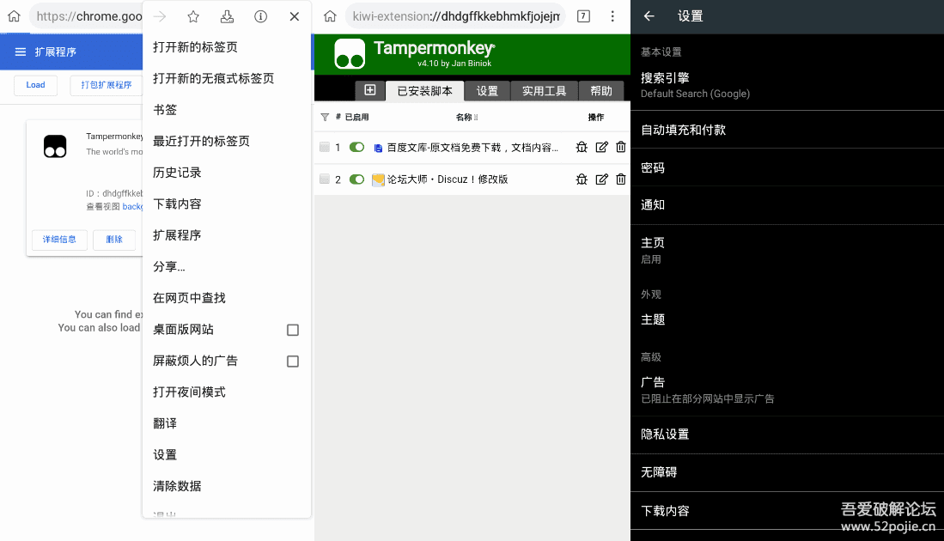Open 设置 from the browser menu
Image resolution: width=944 pixels, height=541 pixels.
click(227, 454)
